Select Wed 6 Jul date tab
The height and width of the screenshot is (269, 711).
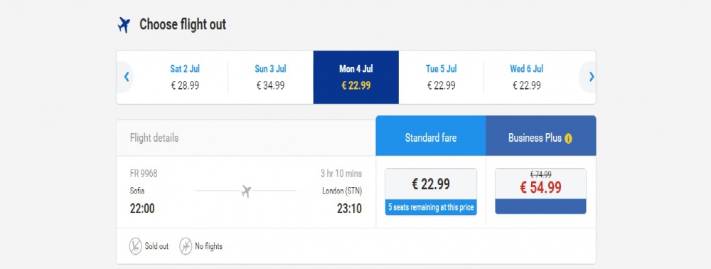click(526, 77)
